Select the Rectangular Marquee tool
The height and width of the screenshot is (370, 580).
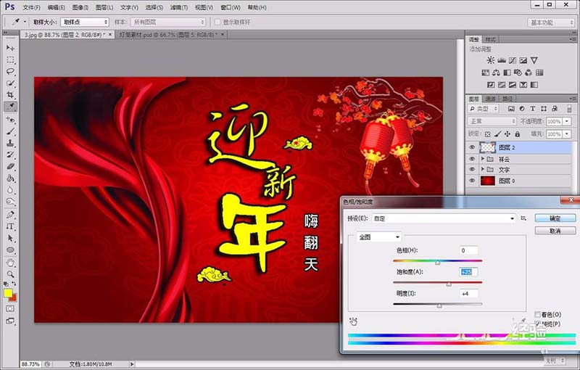(x=11, y=60)
